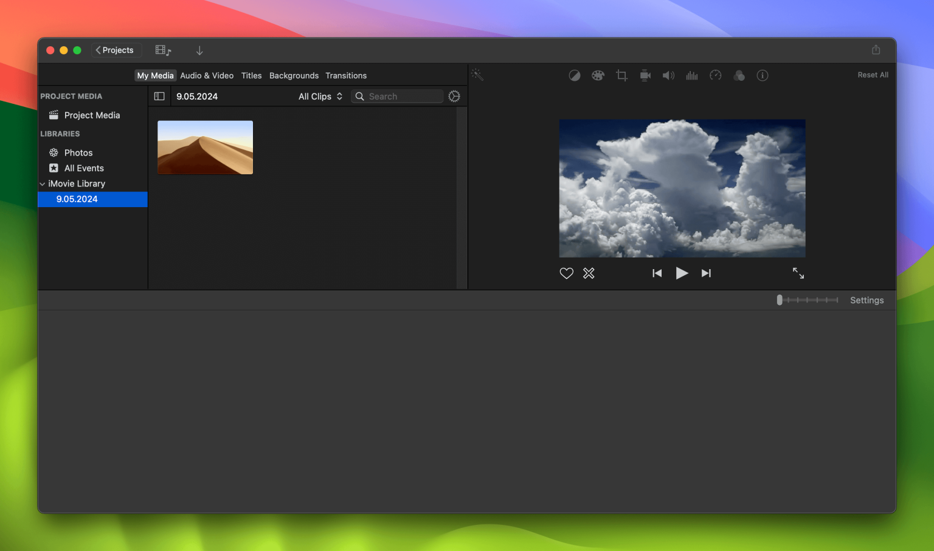Open the Volume adjustment tool
This screenshot has width=934, height=551.
[x=668, y=75]
